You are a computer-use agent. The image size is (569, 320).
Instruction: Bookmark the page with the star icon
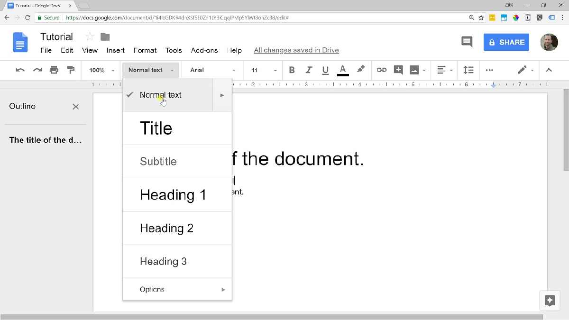point(481,18)
